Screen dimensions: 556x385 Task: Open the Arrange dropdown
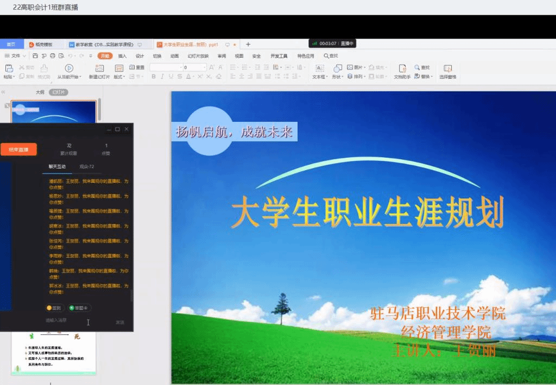(356, 76)
